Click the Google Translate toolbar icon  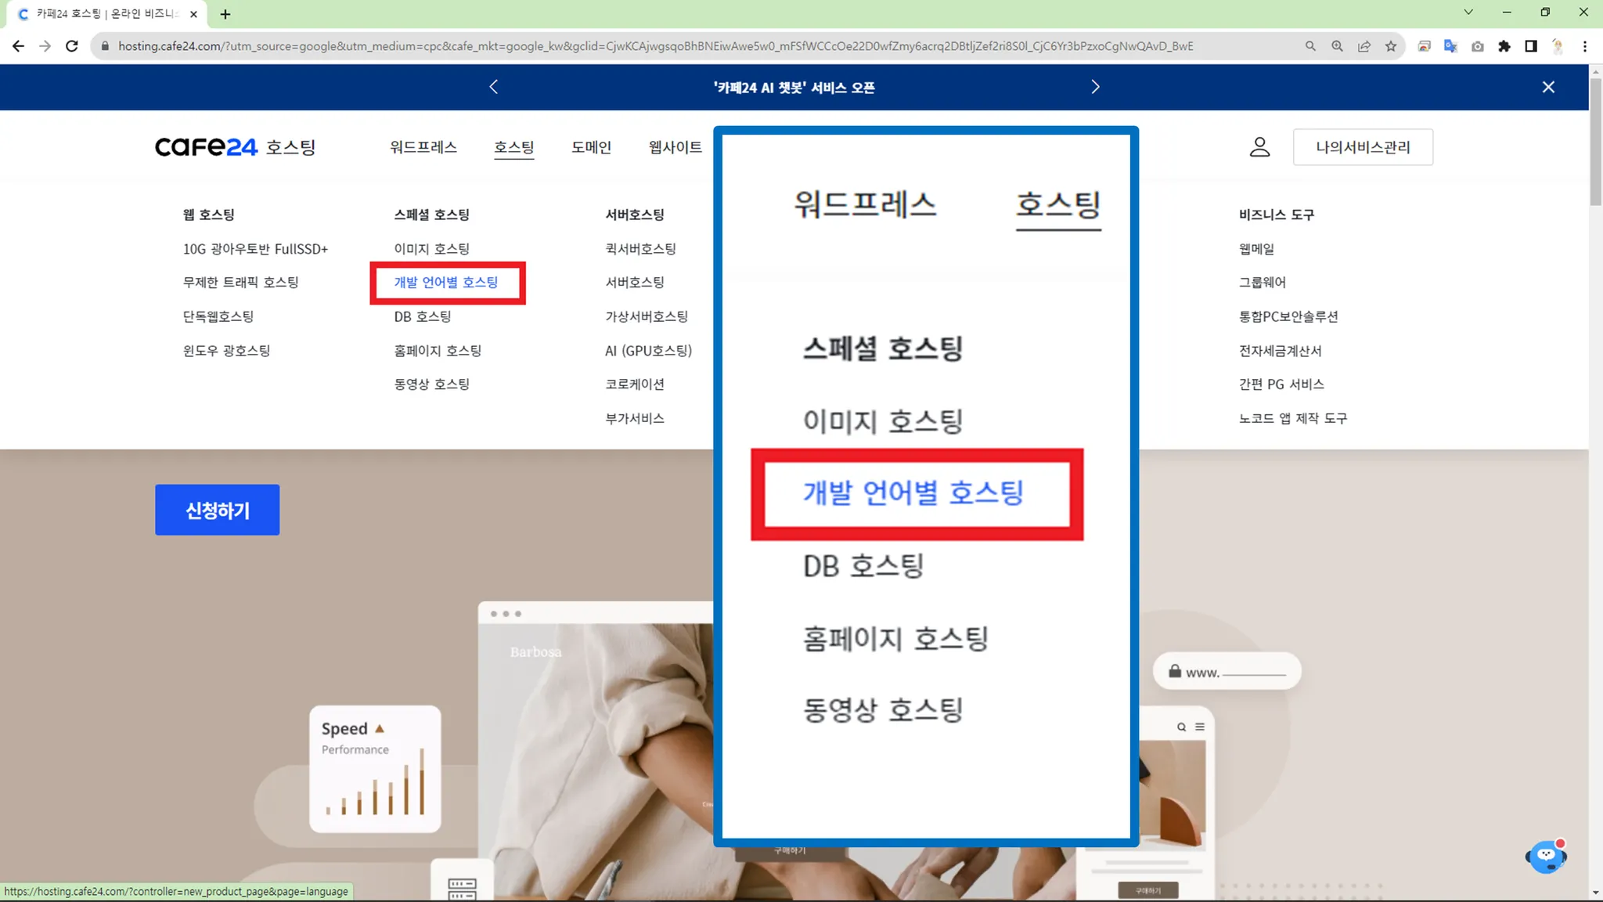coord(1450,46)
